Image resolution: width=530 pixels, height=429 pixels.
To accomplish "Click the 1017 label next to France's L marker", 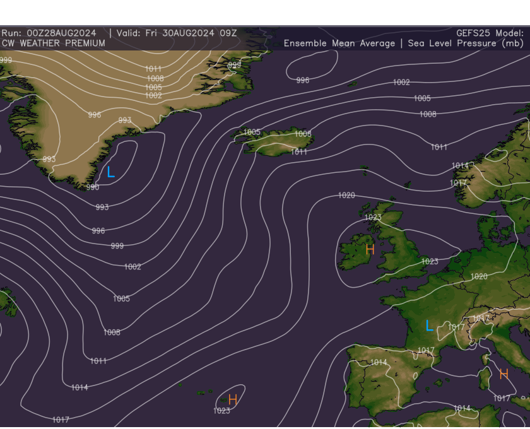I will (x=456, y=327).
